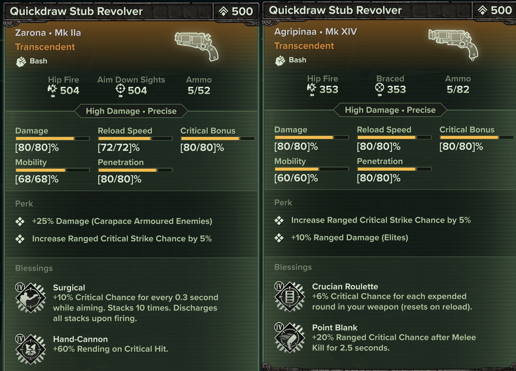Click the Bash fist icon on Agripinaa card
The height and width of the screenshot is (371, 516).
pos(280,60)
